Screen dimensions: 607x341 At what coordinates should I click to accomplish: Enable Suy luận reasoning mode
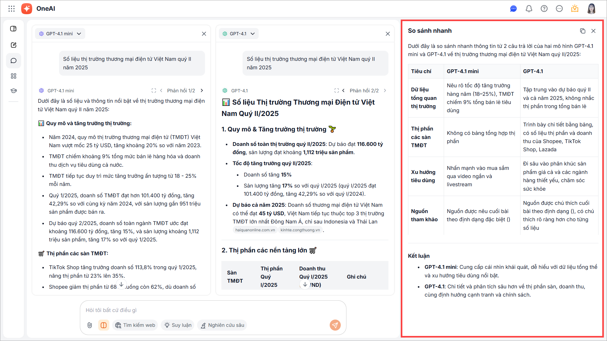click(178, 325)
